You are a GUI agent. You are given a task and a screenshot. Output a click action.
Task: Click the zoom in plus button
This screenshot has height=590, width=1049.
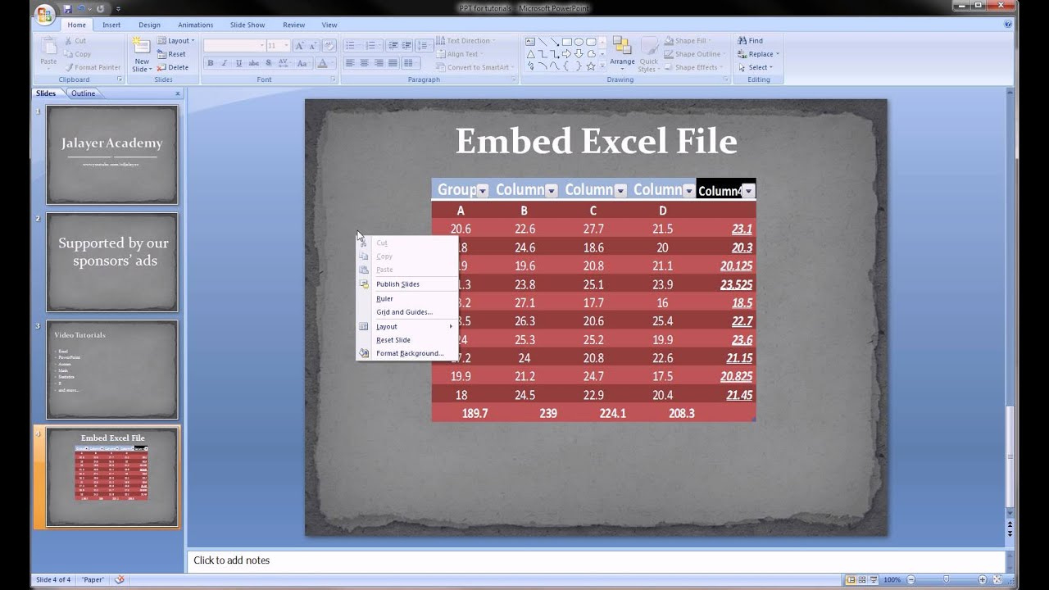click(983, 579)
